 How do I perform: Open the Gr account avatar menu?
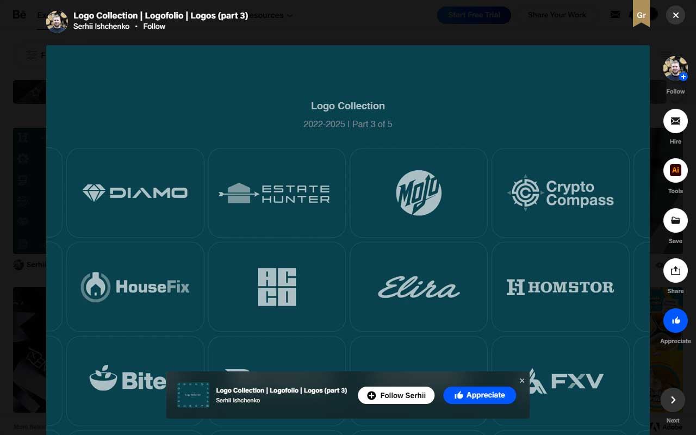click(642, 15)
